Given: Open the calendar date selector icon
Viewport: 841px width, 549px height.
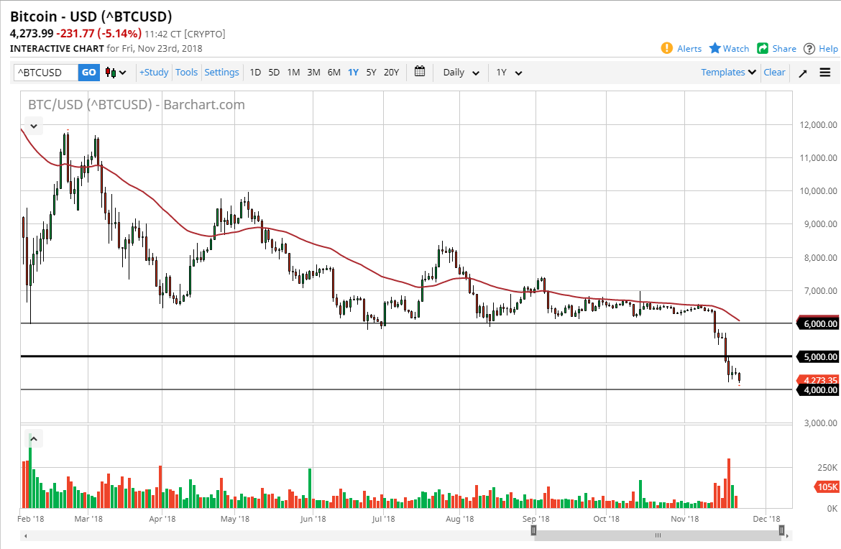Looking at the screenshot, I should 420,72.
